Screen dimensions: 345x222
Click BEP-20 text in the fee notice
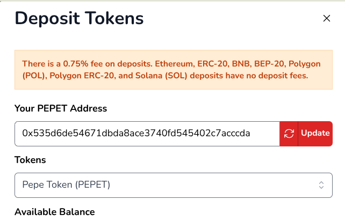pyautogui.click(x=270, y=64)
